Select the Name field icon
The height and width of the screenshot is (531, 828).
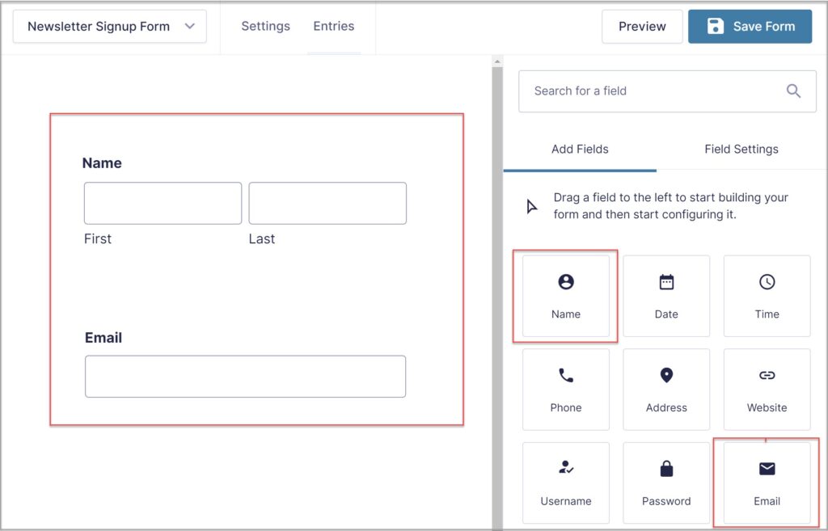(x=565, y=295)
